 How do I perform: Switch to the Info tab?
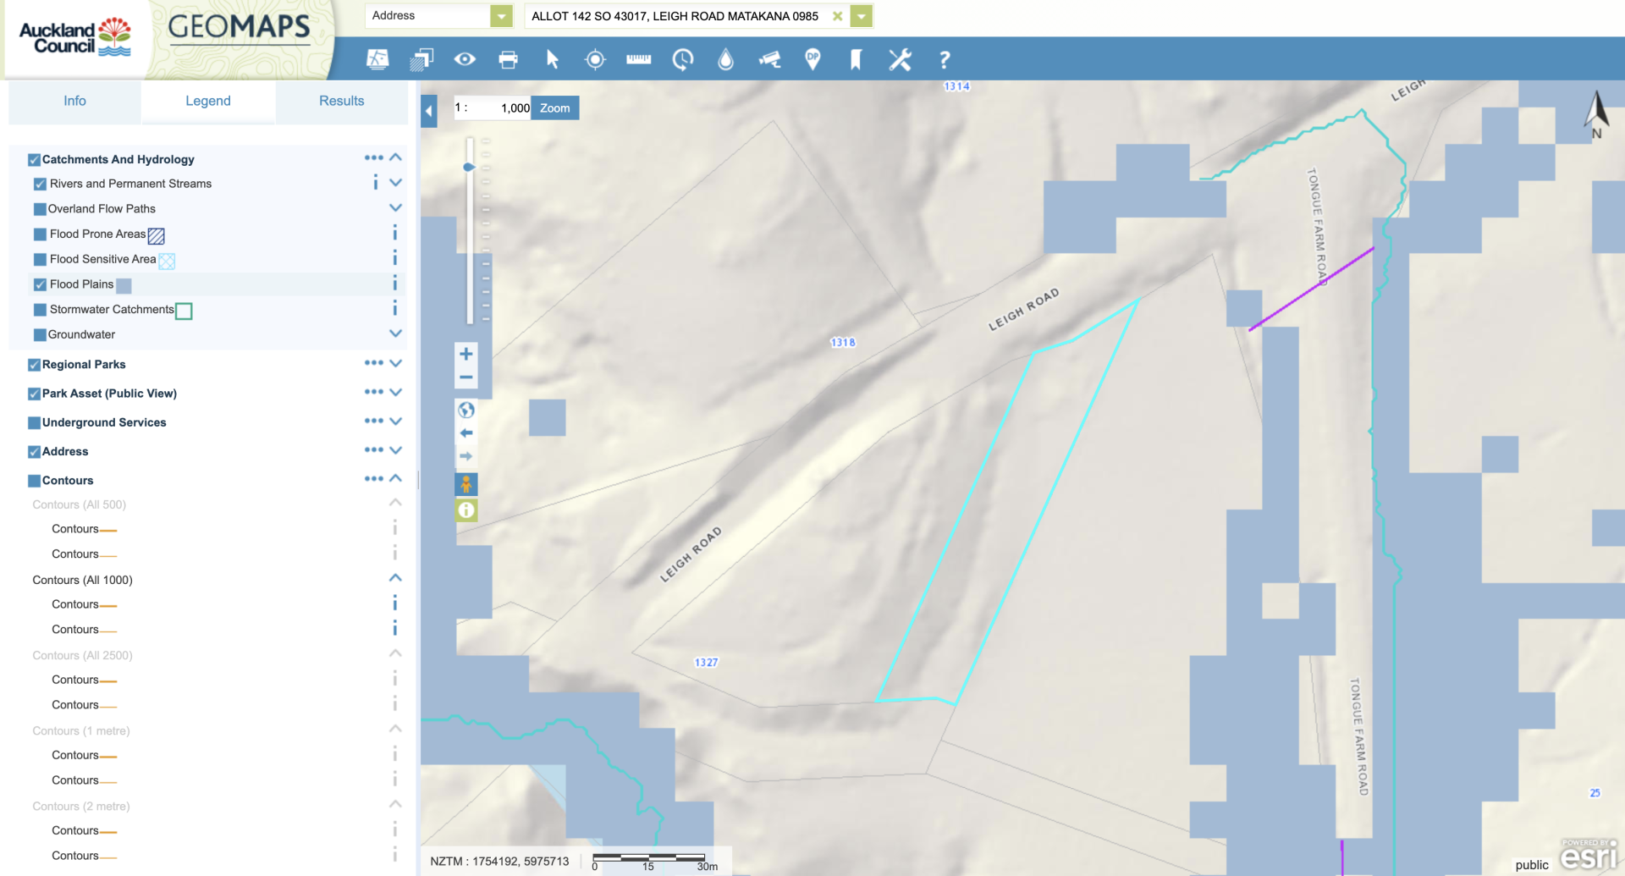[x=74, y=101]
